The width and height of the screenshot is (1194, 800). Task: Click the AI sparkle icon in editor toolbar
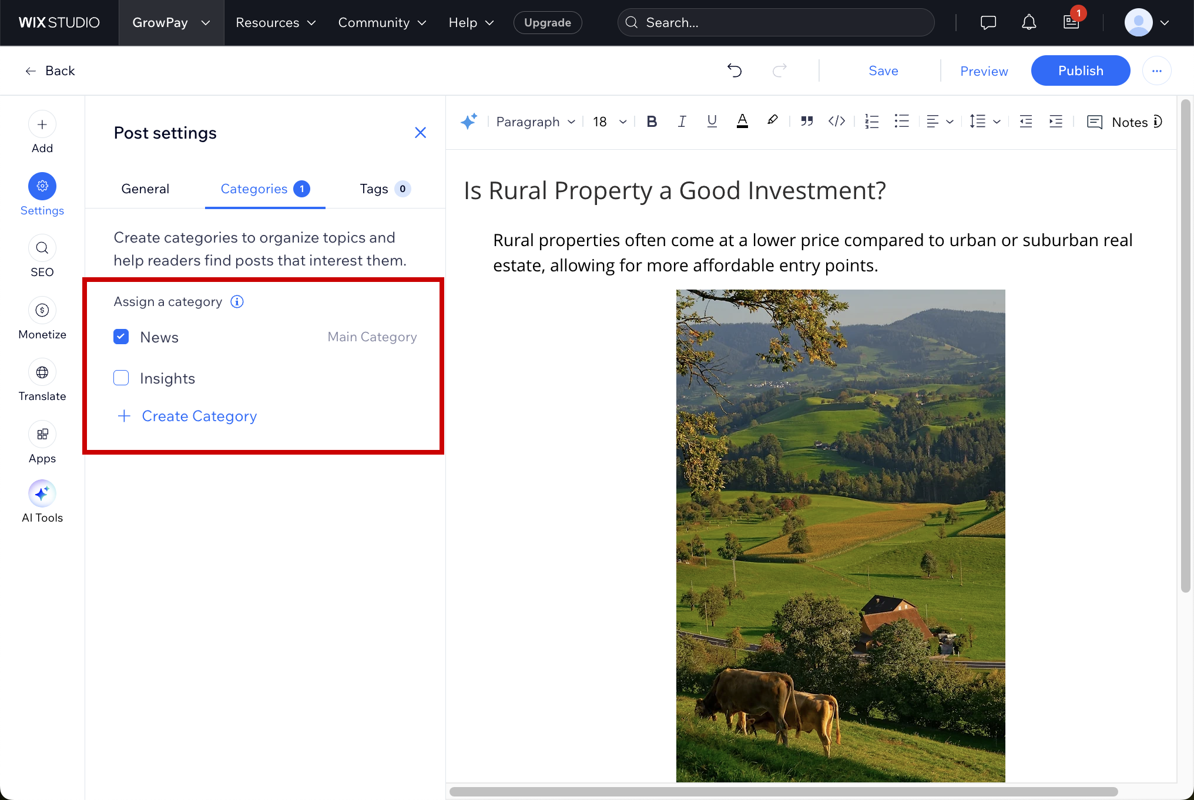coord(469,122)
